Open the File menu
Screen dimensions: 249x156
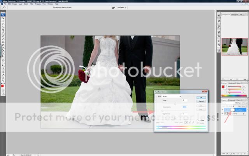pos(5,4)
